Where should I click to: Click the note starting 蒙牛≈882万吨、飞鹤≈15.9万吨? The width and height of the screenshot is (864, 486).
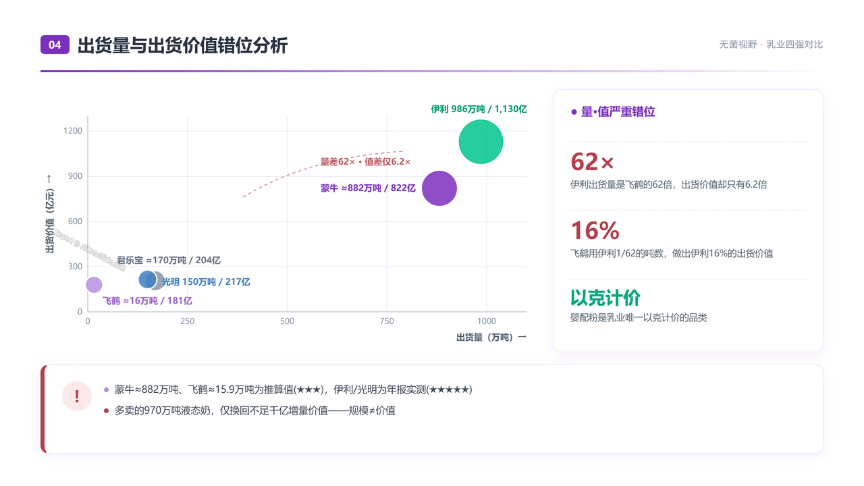pyautogui.click(x=294, y=389)
